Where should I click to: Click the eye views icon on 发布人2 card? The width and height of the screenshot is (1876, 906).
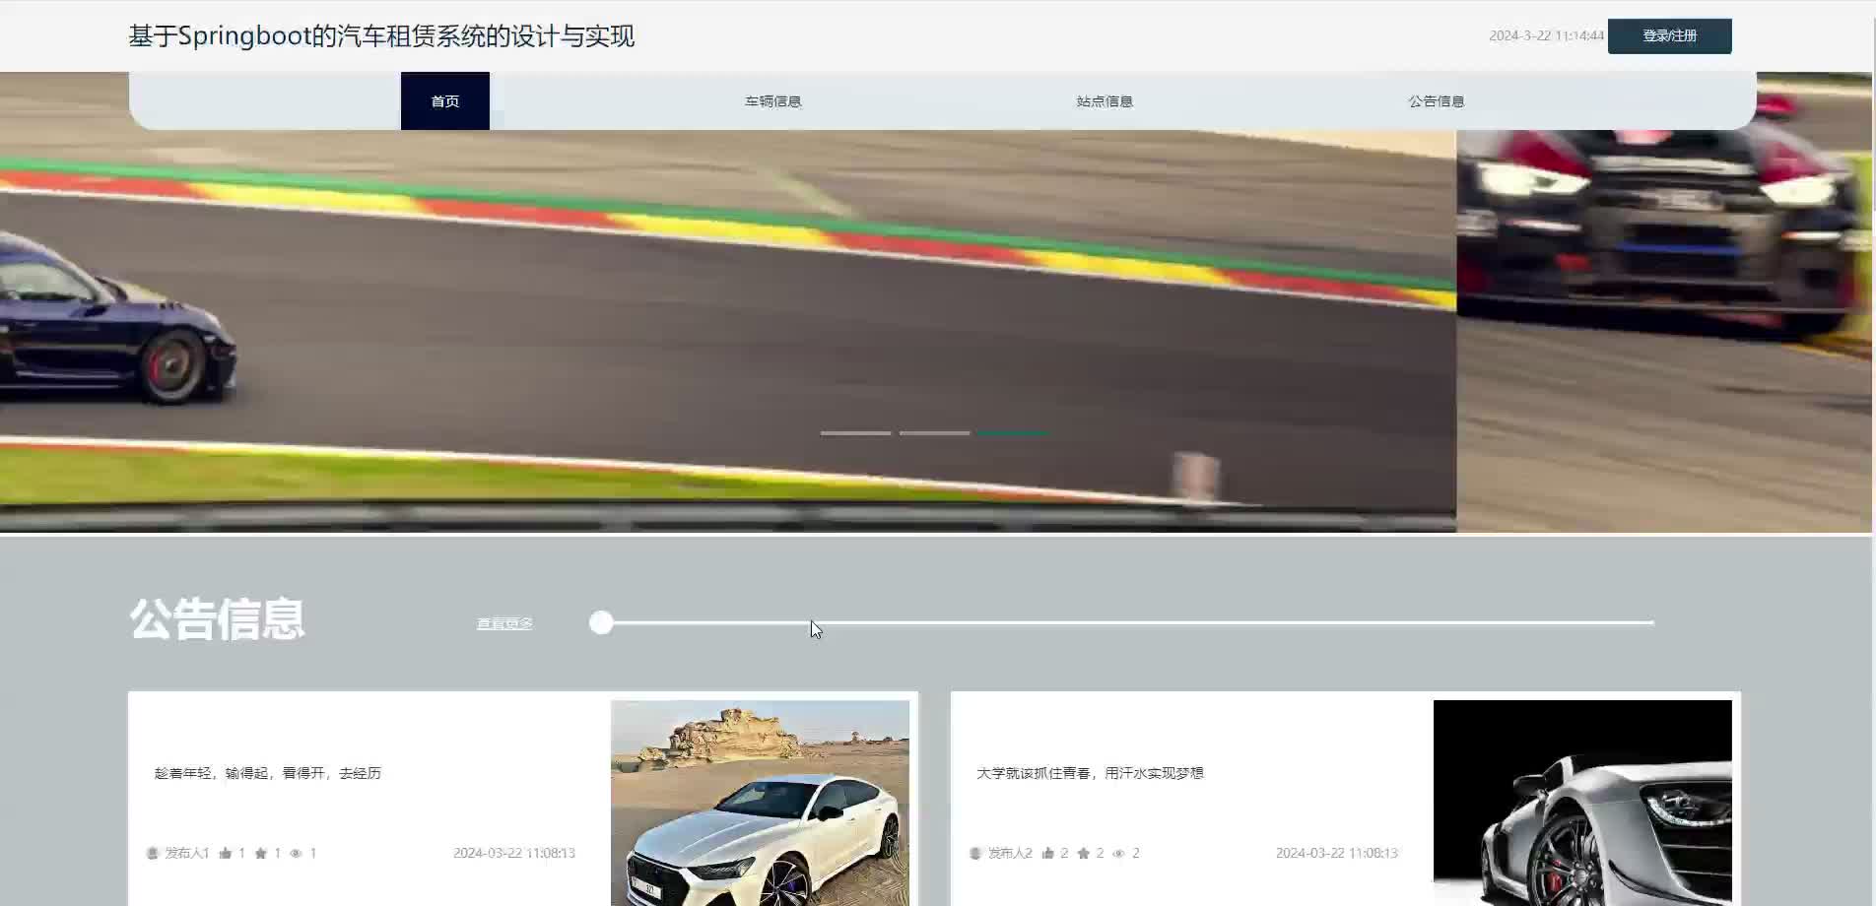click(1118, 853)
